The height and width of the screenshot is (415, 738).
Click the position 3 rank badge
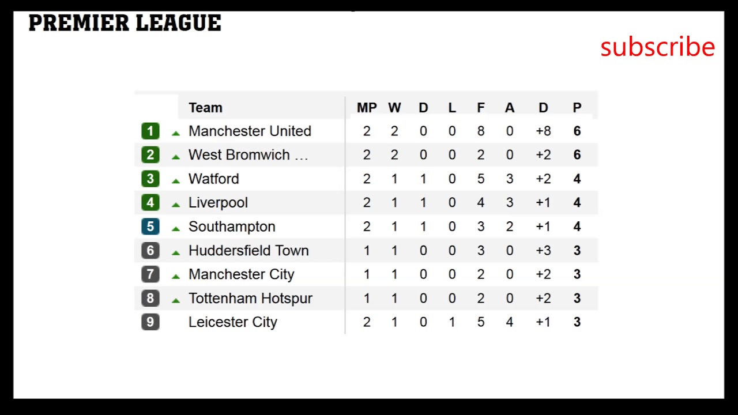150,179
